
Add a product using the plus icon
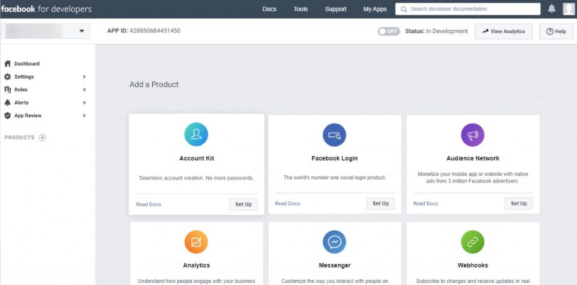click(x=43, y=137)
